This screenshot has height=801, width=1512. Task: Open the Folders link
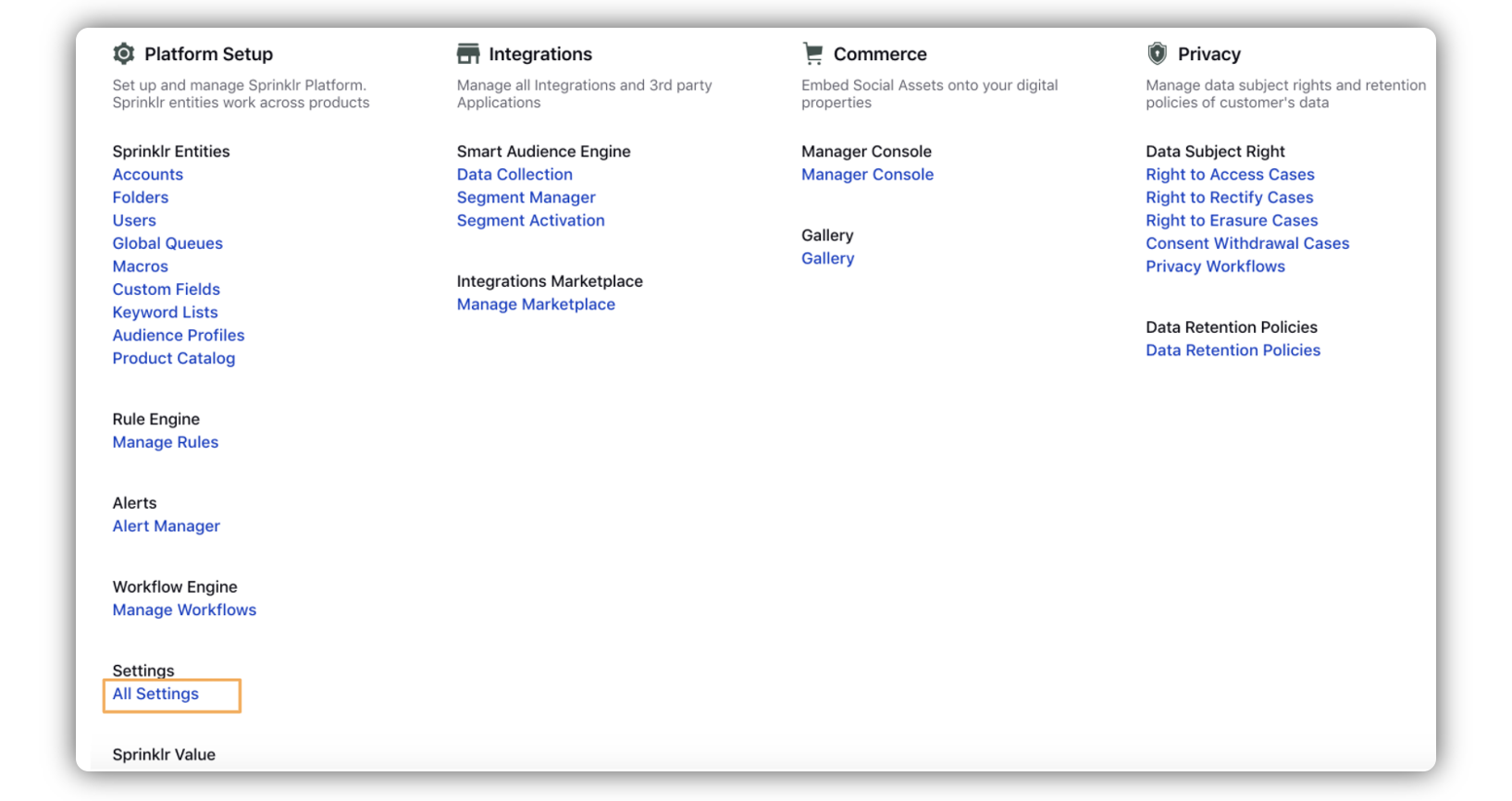tap(141, 198)
